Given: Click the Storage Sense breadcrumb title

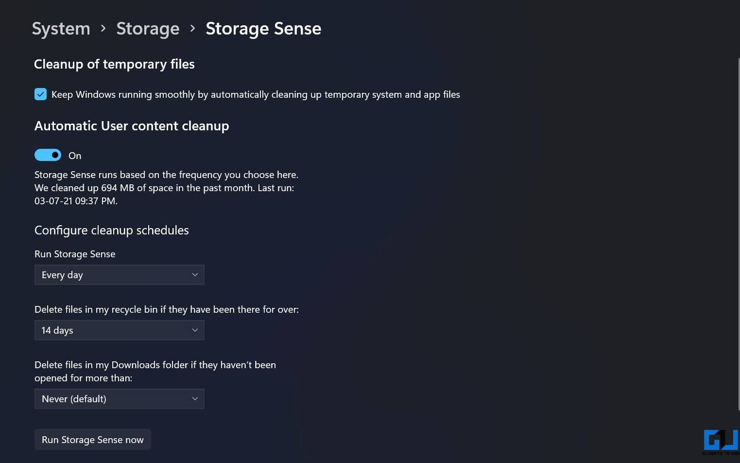Looking at the screenshot, I should click(263, 29).
